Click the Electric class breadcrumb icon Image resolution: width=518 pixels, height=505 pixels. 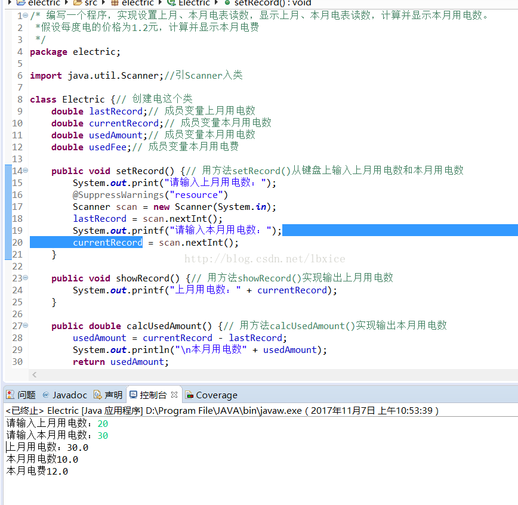(x=171, y=2)
